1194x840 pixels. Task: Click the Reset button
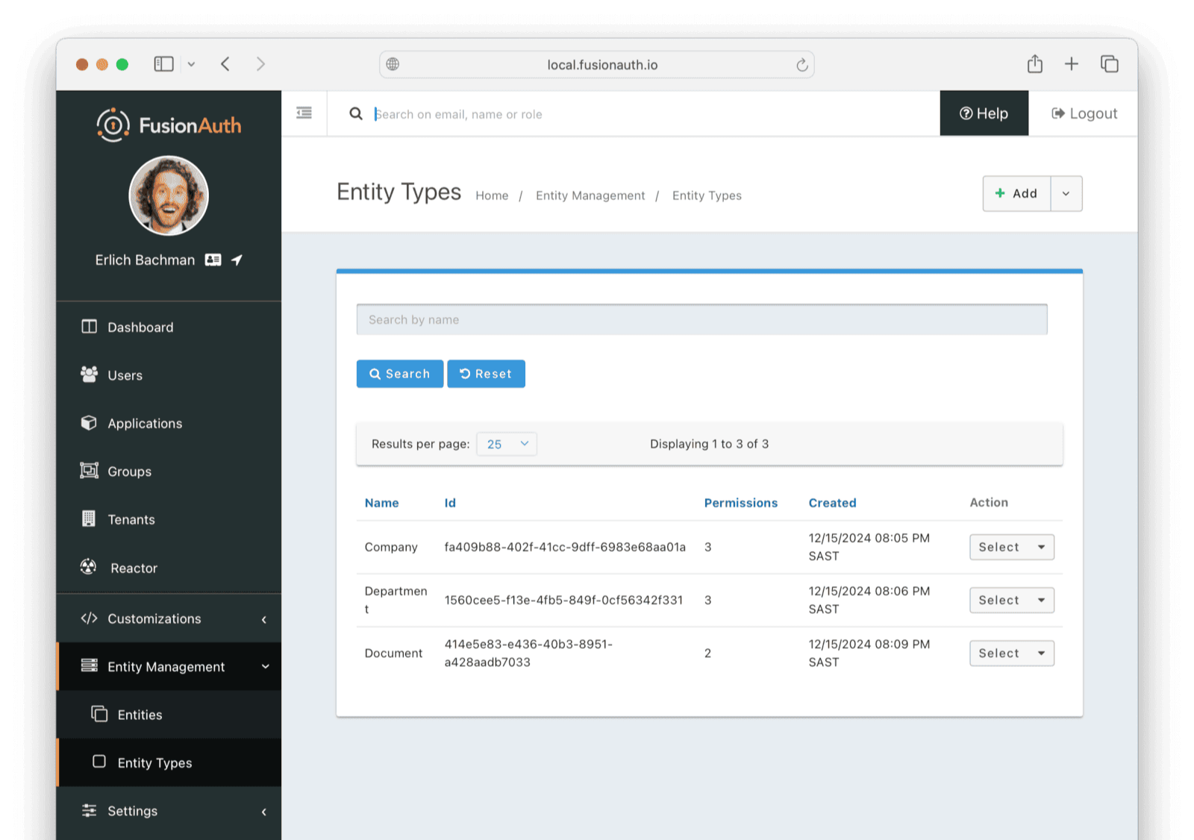486,374
